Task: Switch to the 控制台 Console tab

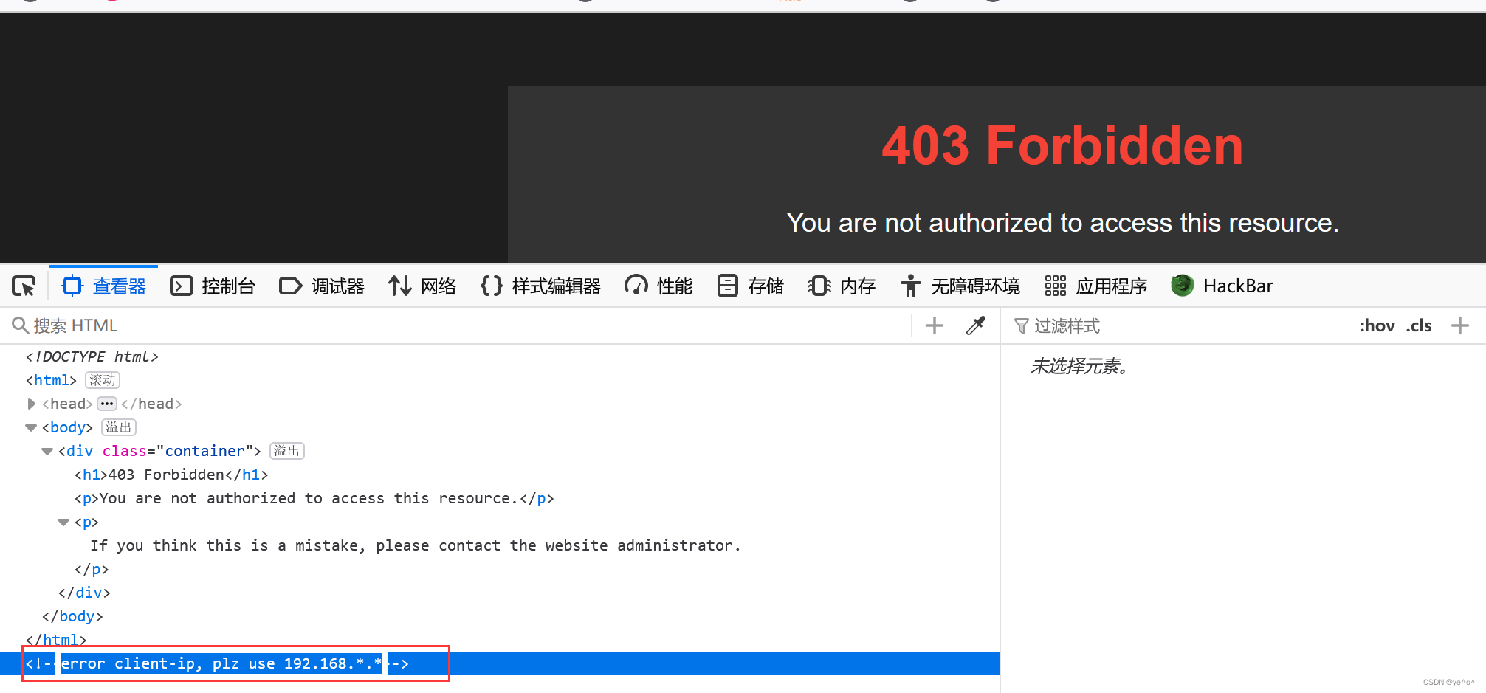Action: coord(213,286)
